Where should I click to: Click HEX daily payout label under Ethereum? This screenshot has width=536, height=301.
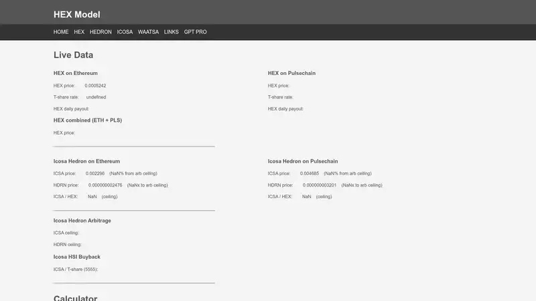point(71,109)
